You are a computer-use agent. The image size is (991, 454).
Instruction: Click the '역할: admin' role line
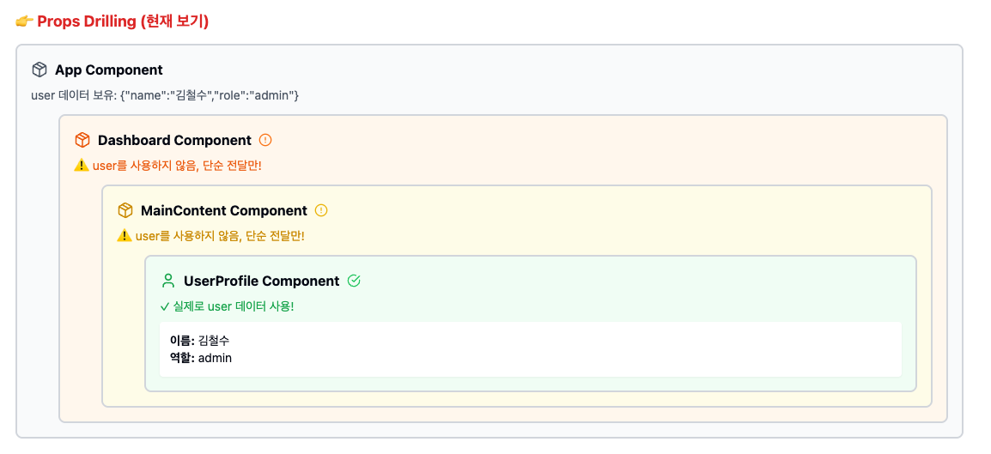coord(201,358)
